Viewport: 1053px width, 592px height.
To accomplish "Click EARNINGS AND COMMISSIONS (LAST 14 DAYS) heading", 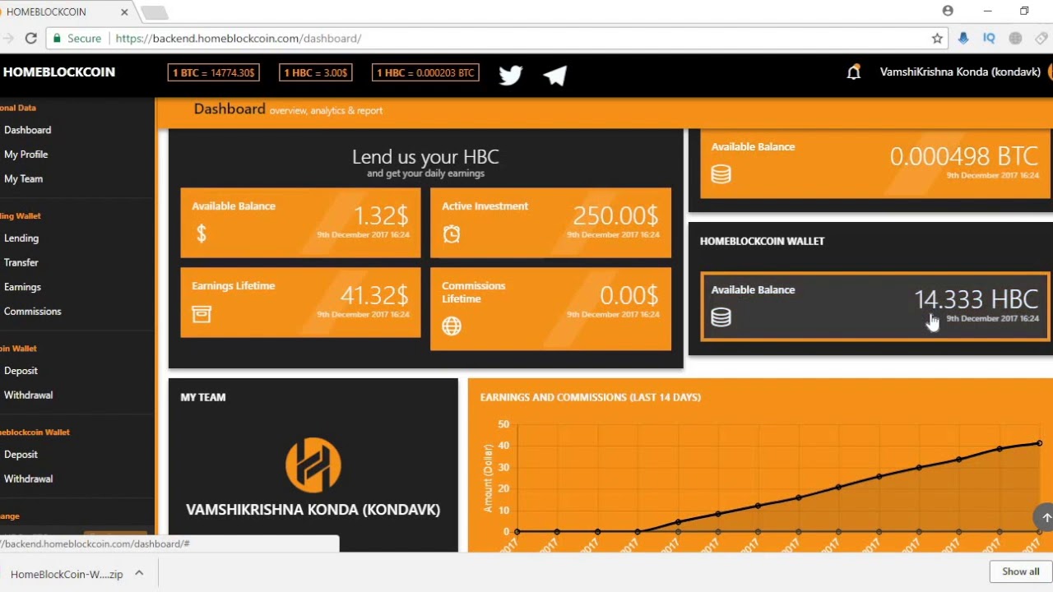I will coord(591,397).
